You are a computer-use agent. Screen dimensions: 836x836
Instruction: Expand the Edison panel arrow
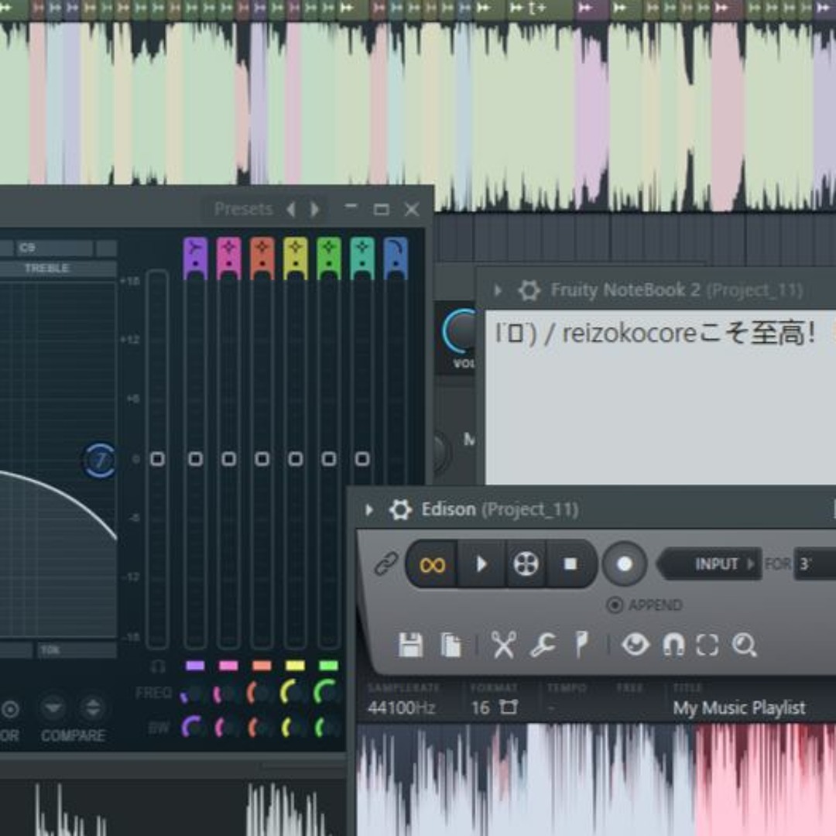point(368,510)
